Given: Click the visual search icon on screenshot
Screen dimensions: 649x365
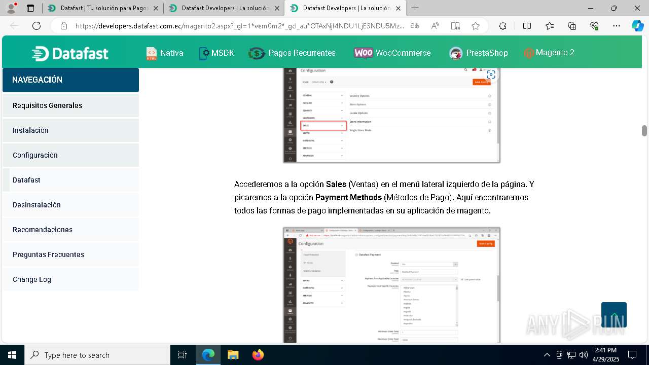Looking at the screenshot, I should pos(491,75).
